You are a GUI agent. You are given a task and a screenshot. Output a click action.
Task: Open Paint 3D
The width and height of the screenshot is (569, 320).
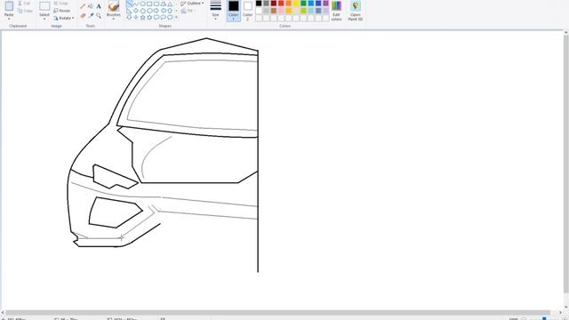coord(356,11)
